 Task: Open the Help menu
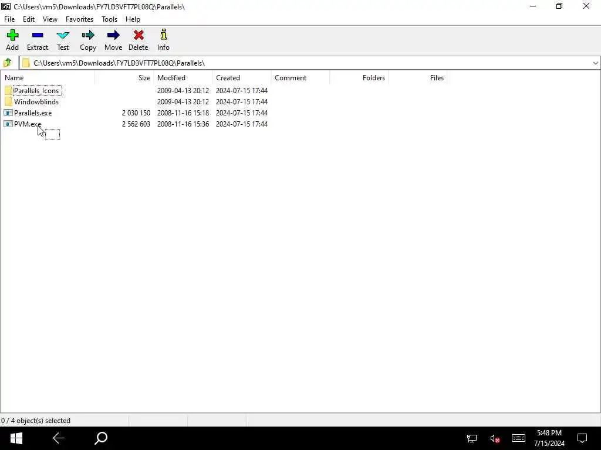(133, 19)
